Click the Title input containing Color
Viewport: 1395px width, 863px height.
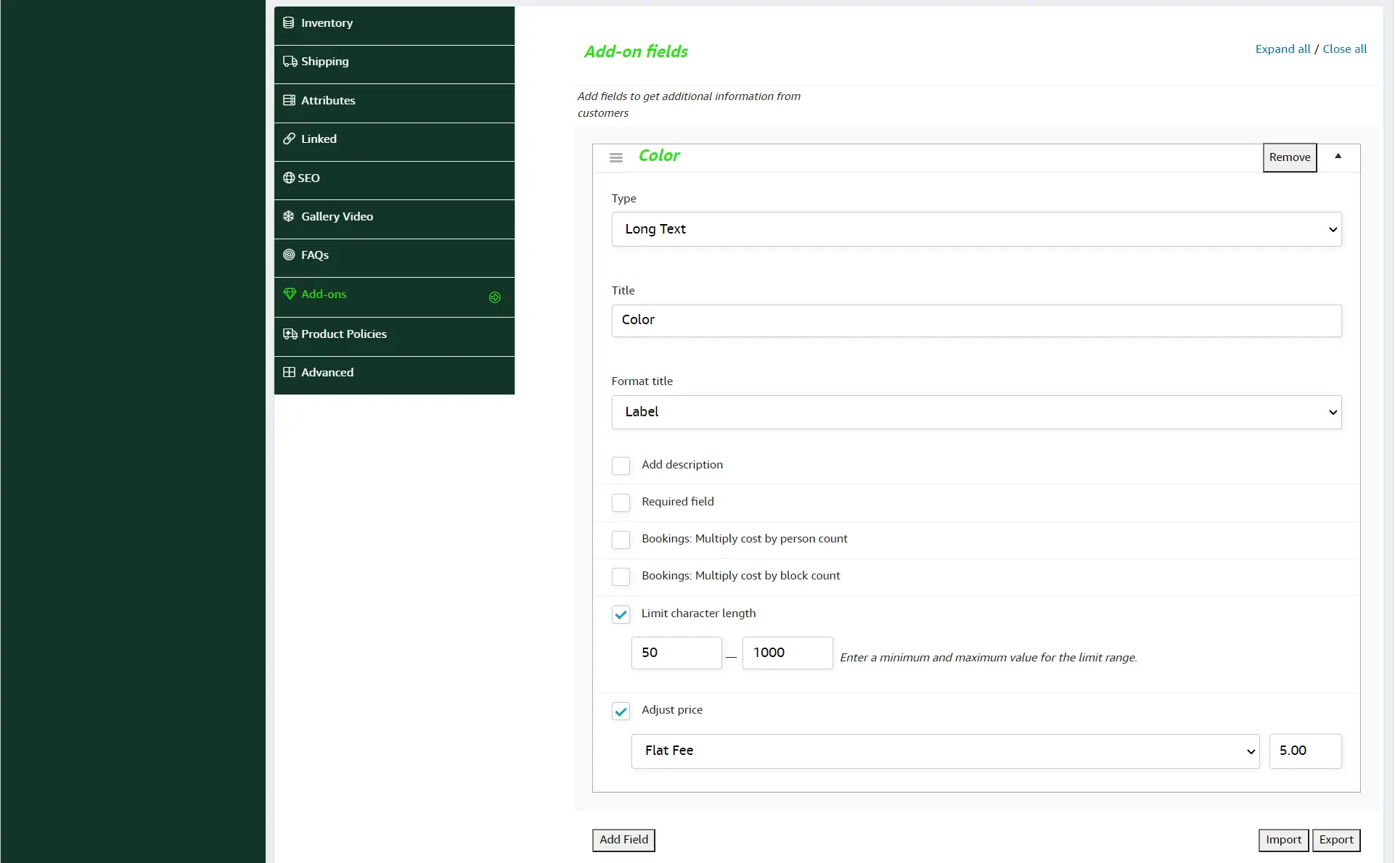(976, 321)
